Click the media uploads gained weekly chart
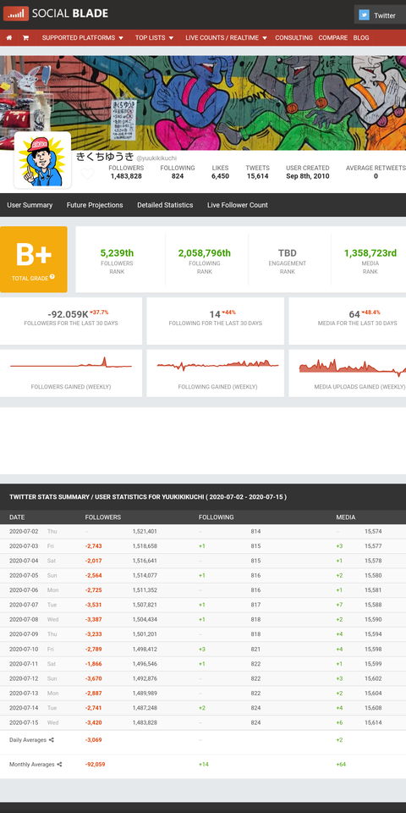The width and height of the screenshot is (406, 813). tap(353, 366)
